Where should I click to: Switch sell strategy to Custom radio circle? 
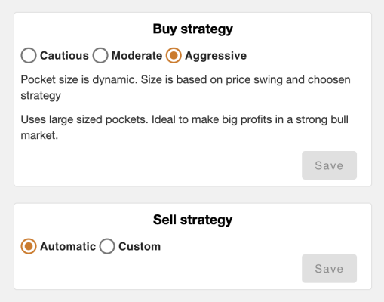[107, 246]
